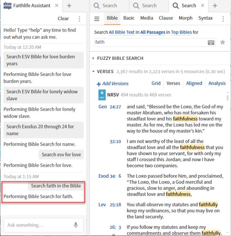Close the active Search tab

[202, 5]
